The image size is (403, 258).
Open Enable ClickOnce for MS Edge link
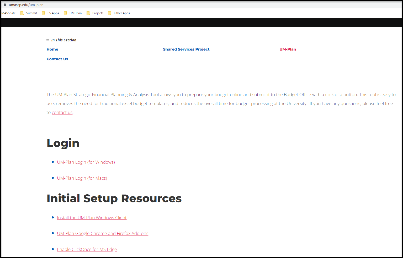(87, 249)
